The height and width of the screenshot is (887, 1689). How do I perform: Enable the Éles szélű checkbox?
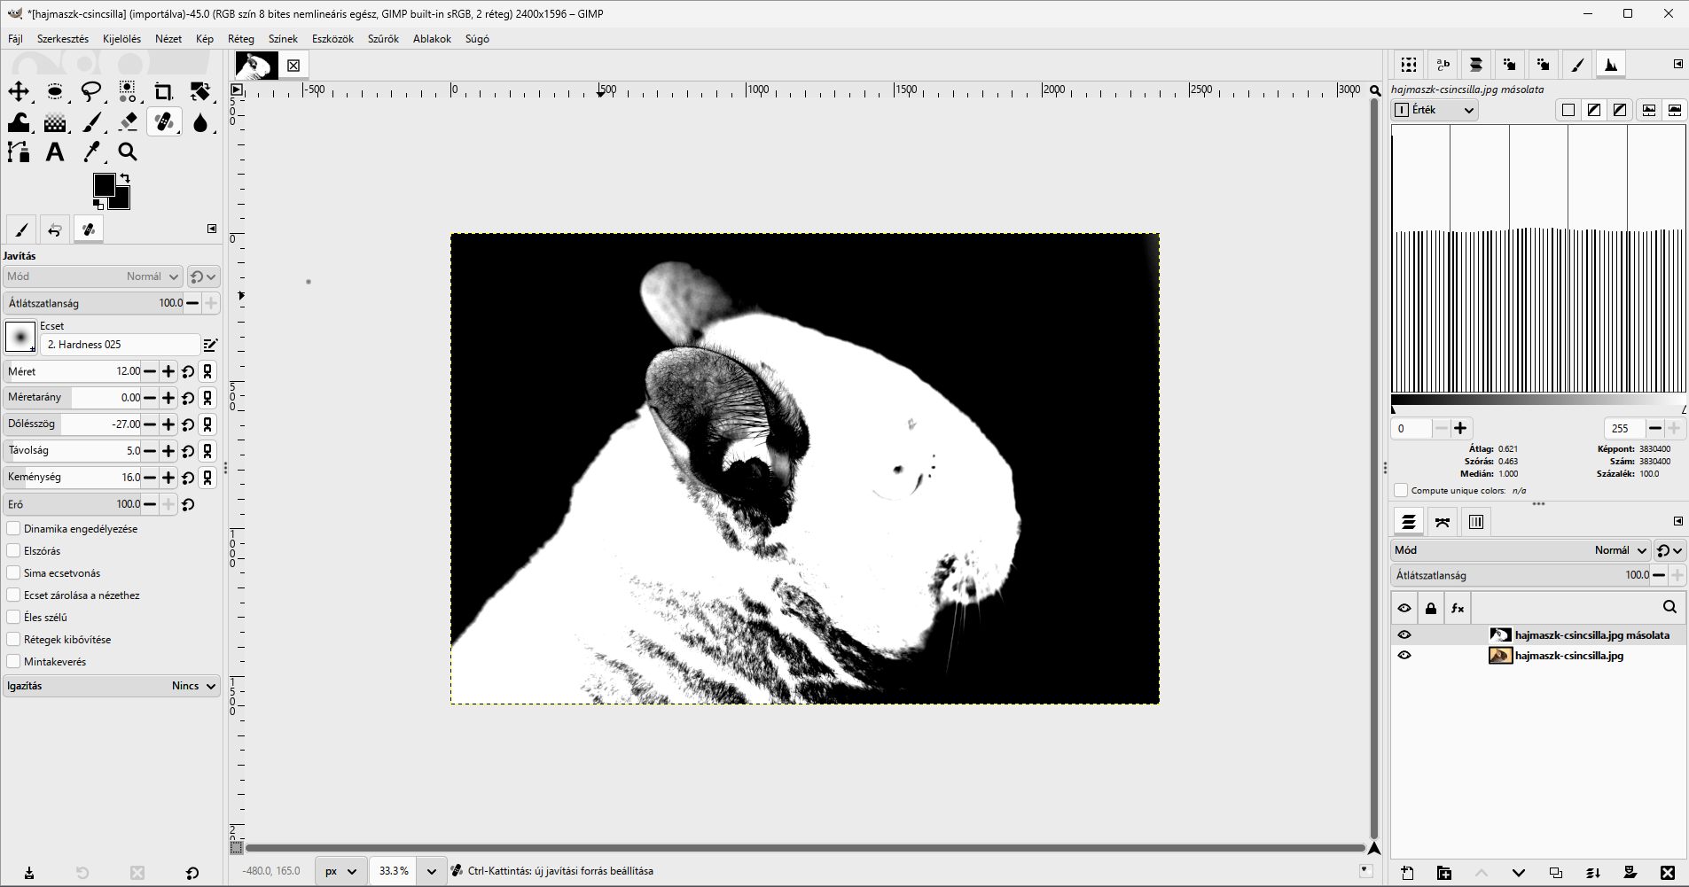13,617
